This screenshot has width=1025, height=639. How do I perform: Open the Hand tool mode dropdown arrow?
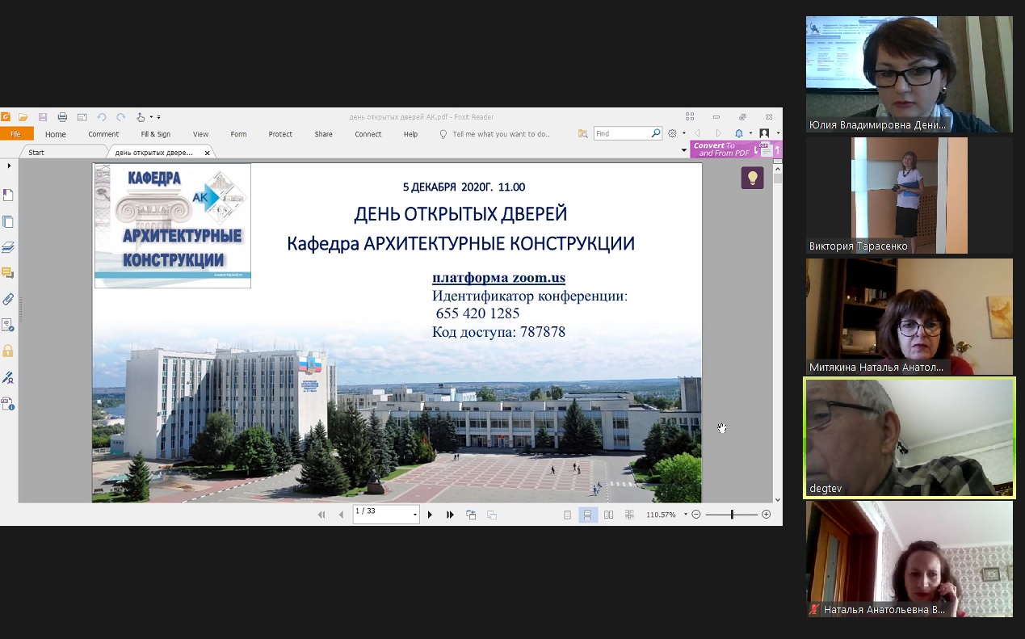click(x=151, y=117)
